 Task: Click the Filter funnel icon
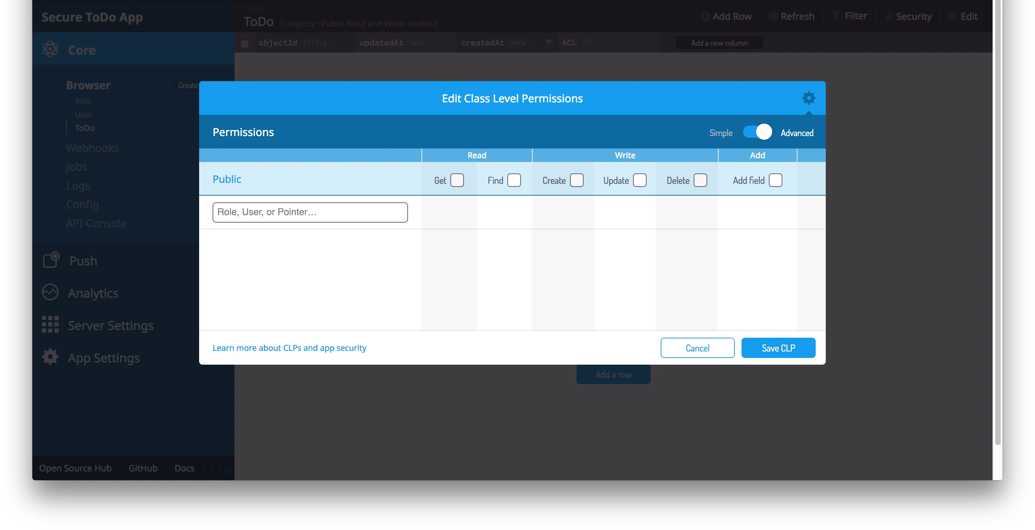(x=836, y=16)
